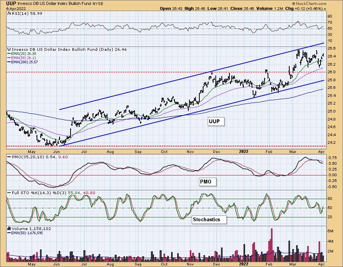Click the EMA(50) 26.11 legend text
343x267 pixels.
(x=24, y=58)
